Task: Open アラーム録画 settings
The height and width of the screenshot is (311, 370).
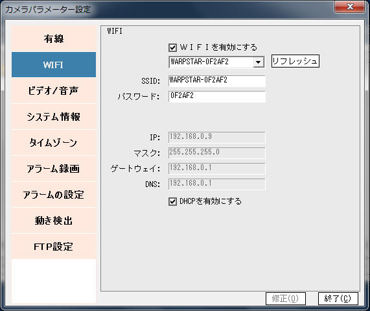Action: tap(54, 169)
